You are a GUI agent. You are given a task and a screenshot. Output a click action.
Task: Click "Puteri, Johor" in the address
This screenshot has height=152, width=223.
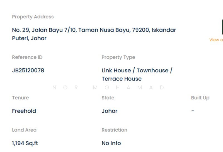[x=29, y=38]
